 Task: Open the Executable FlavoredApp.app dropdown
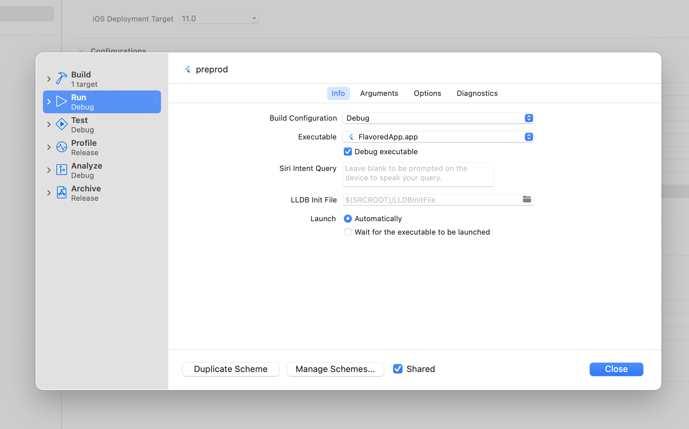(x=438, y=137)
